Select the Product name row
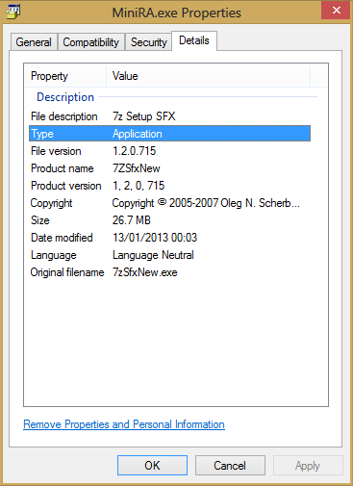 [x=169, y=168]
